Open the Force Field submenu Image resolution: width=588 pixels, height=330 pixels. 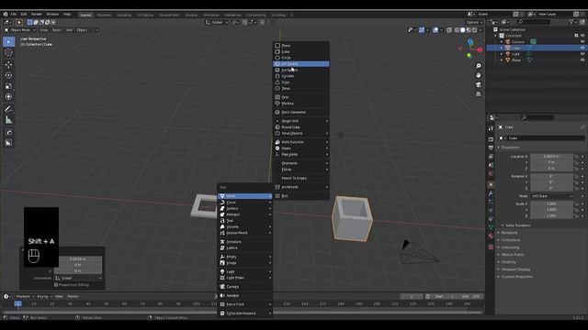click(245, 304)
